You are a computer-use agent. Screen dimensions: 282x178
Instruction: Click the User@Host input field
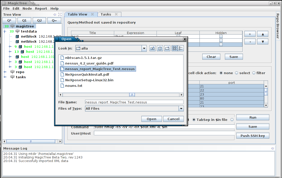pyautogui.click(x=164, y=133)
